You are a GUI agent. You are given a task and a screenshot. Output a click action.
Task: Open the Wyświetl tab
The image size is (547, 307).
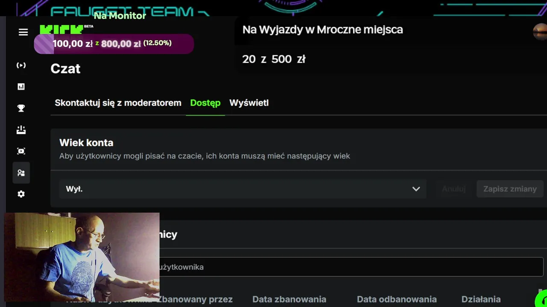tap(249, 103)
